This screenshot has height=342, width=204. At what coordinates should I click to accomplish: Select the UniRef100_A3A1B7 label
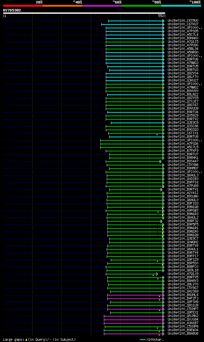[183, 323]
